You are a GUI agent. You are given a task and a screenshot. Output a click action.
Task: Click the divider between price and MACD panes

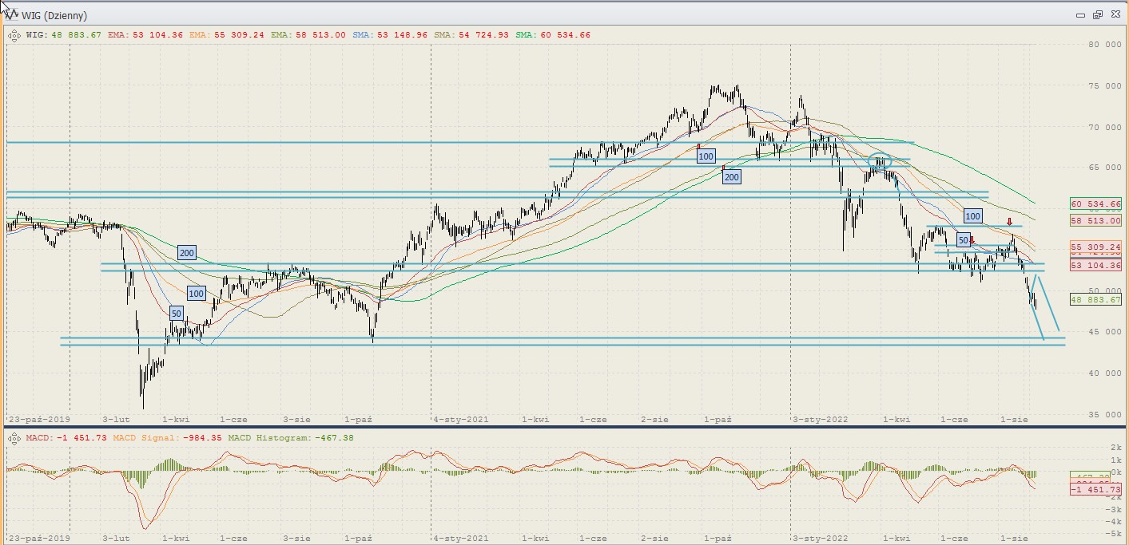(559, 428)
